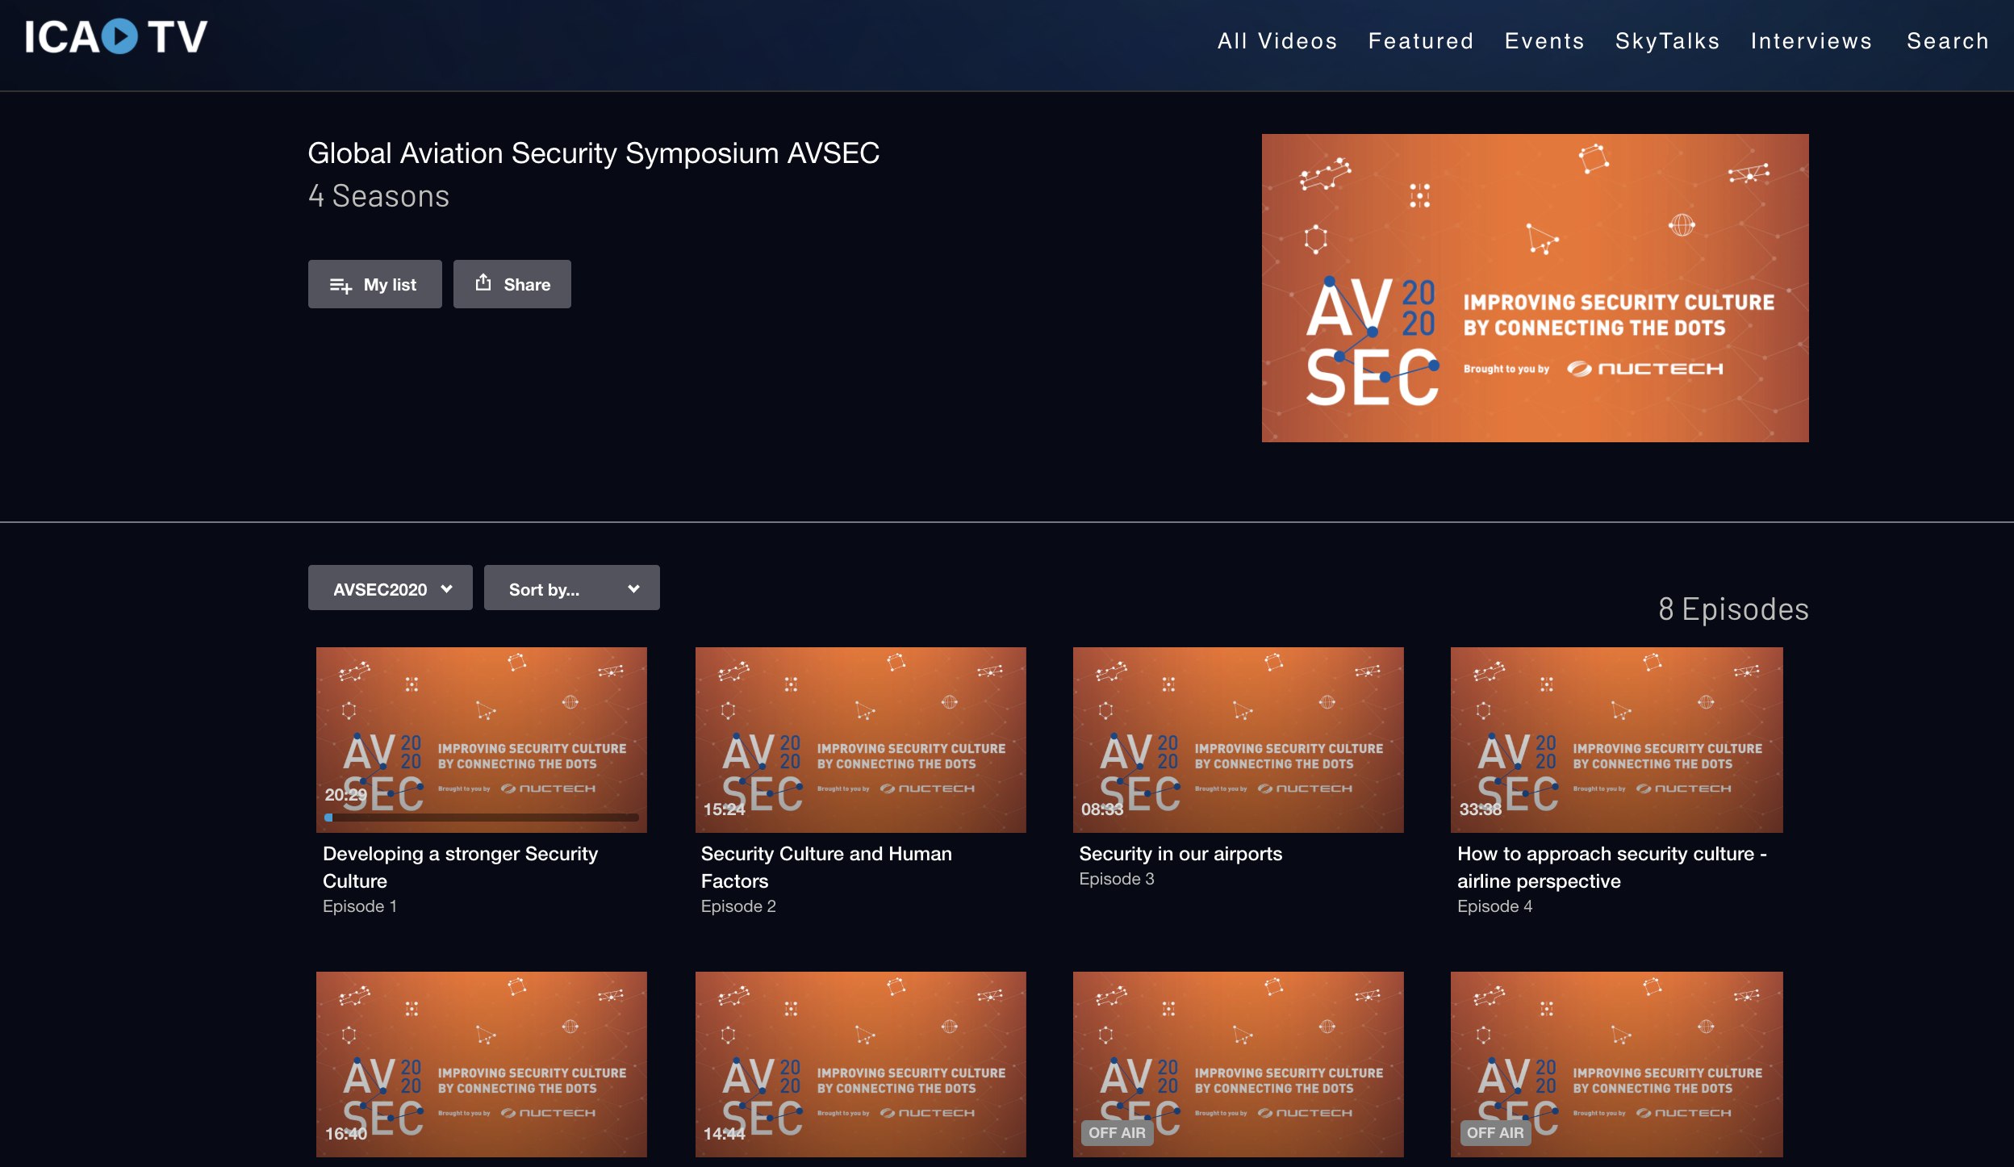Click the OFF AIR badge on seventh episode
The width and height of the screenshot is (2014, 1167).
(1117, 1132)
